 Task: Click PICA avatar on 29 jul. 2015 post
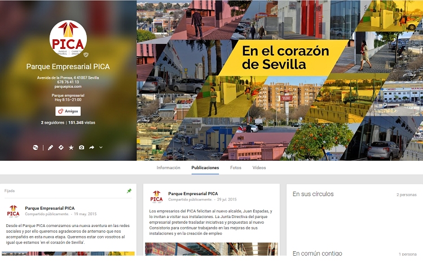pyautogui.click(x=156, y=197)
